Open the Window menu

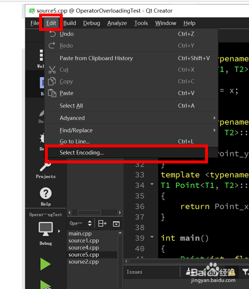click(166, 23)
